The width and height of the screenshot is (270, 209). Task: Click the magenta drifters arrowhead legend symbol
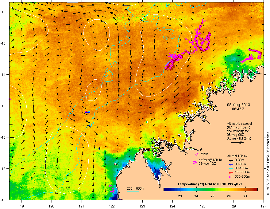click(x=195, y=162)
